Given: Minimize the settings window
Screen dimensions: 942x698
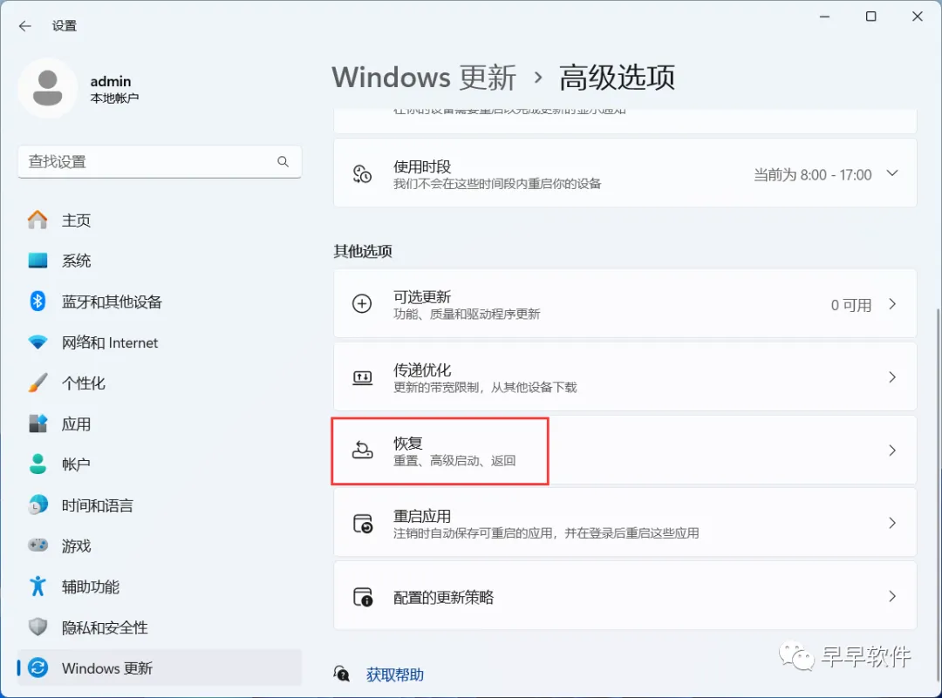Looking at the screenshot, I should pos(824,17).
